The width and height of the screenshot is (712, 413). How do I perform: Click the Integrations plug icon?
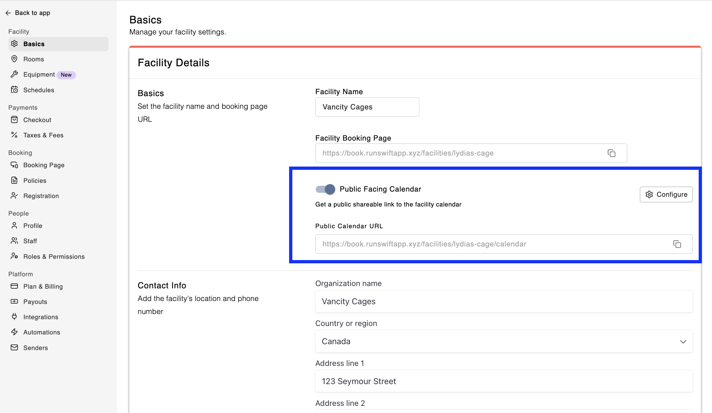coord(14,317)
